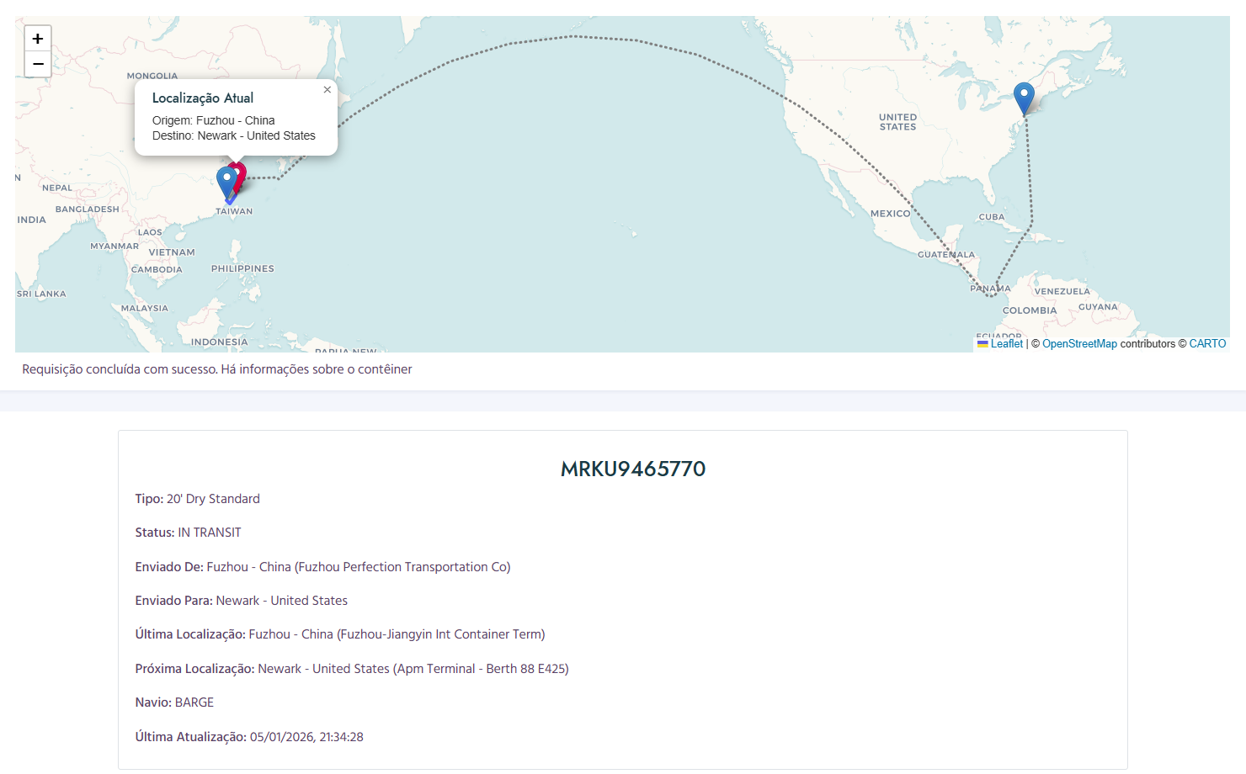Click the red current location marker

pyautogui.click(x=241, y=173)
